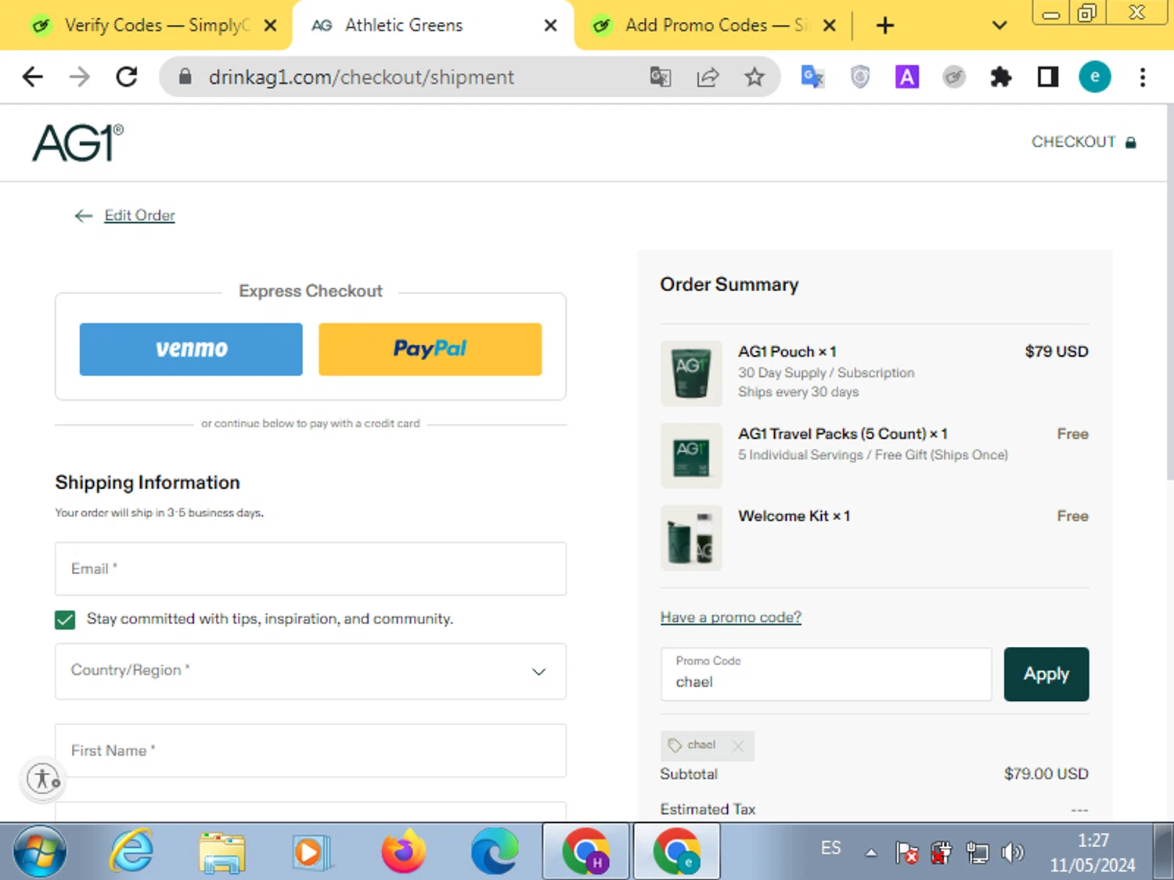
Task: Apply the promo code
Action: (1046, 674)
